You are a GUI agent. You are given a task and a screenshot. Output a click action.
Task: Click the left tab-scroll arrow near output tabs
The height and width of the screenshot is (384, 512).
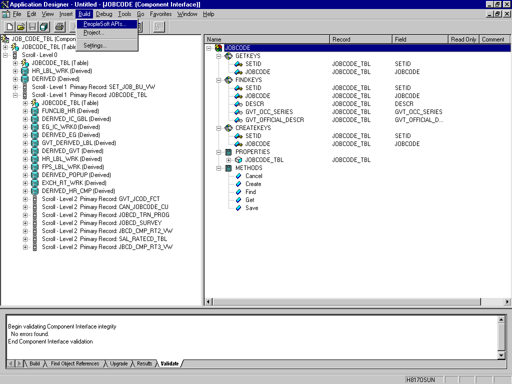(10, 363)
